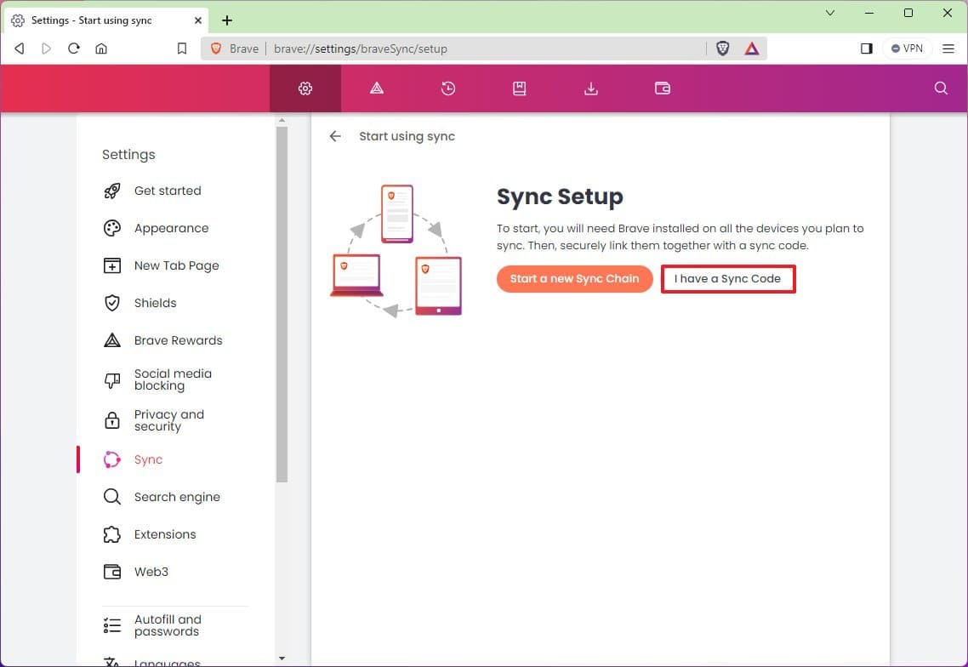Enable Brave VPN from the address bar

[907, 48]
